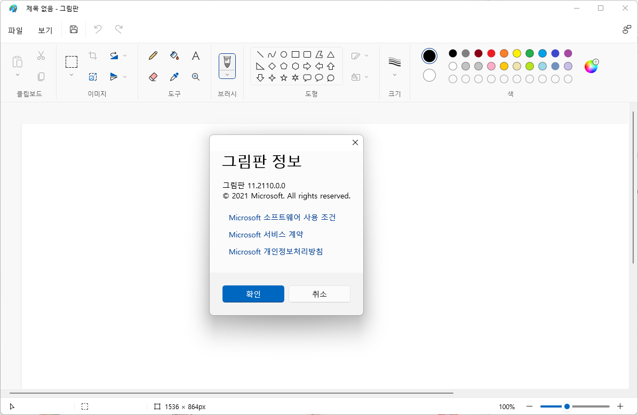Click the Undo arrow
Viewport: 638px width, 415px height.
pos(98,29)
